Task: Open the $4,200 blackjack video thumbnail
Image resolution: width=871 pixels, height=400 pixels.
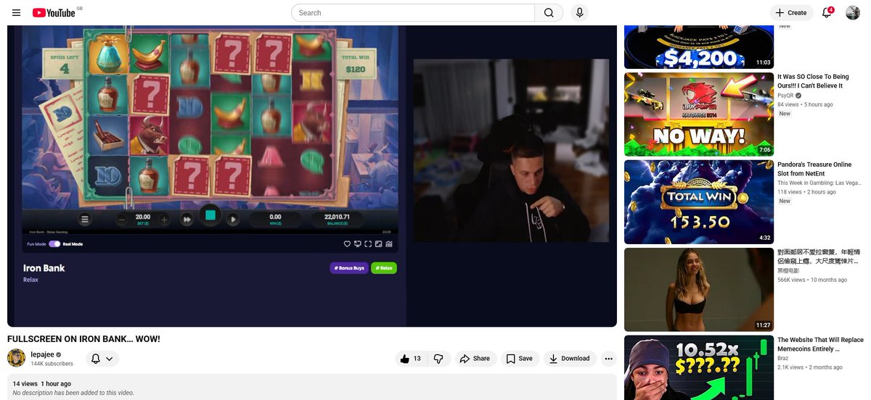Action: [699, 47]
